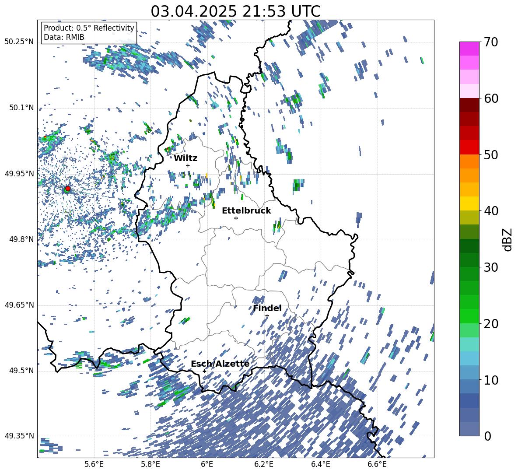Click the colorbar tick label 20
Viewport: 518px width, 473px height.
pos(491,323)
